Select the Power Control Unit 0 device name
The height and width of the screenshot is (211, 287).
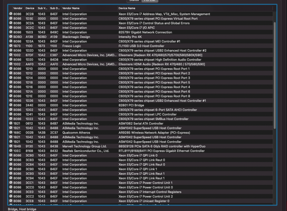tap(146, 187)
